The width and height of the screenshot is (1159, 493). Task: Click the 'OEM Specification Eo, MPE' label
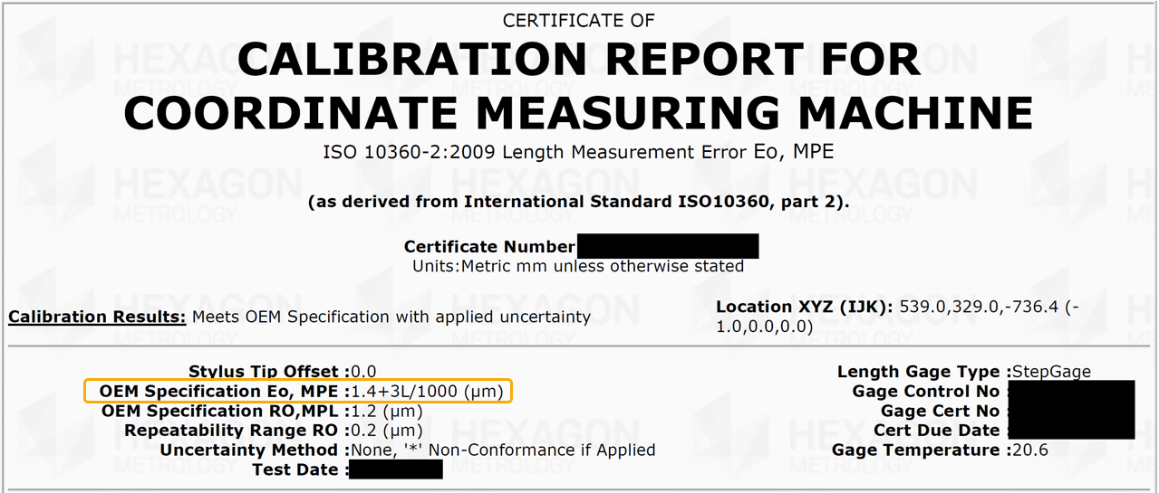click(x=225, y=392)
